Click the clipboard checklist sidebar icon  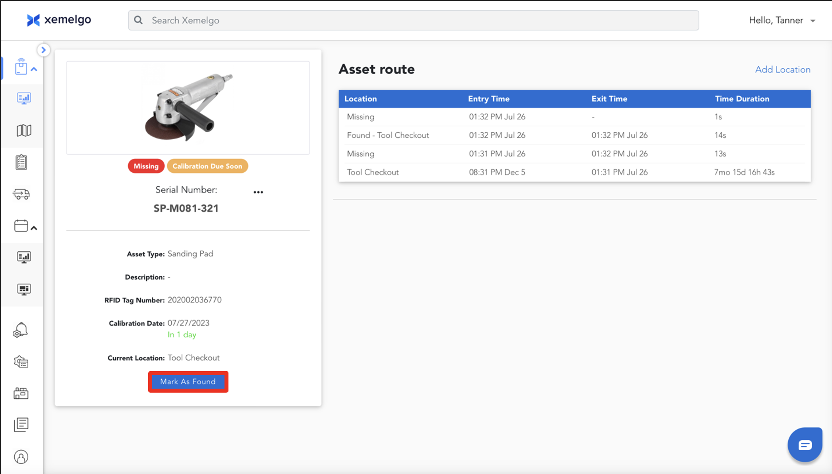(21, 162)
